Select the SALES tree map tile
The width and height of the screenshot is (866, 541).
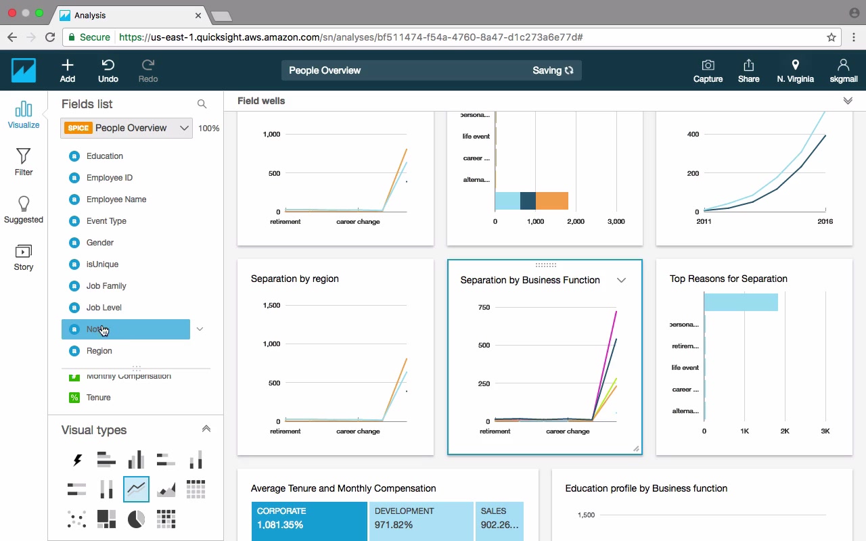click(499, 521)
